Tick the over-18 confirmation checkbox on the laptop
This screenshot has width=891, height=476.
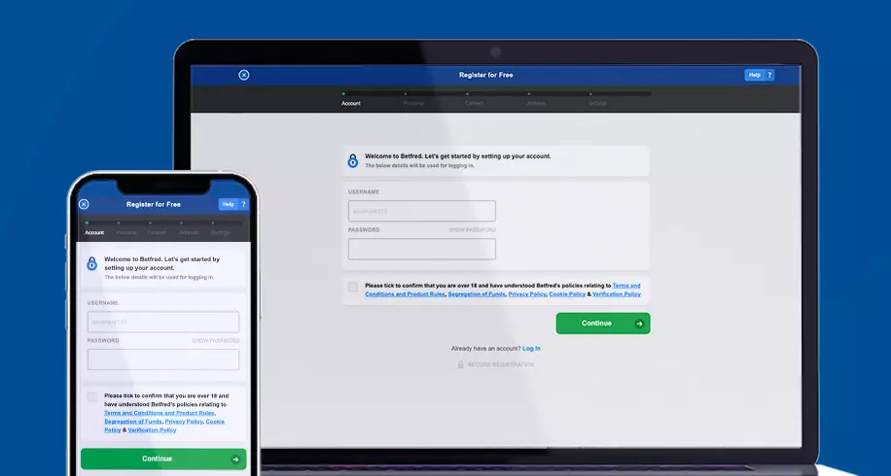pyautogui.click(x=353, y=288)
